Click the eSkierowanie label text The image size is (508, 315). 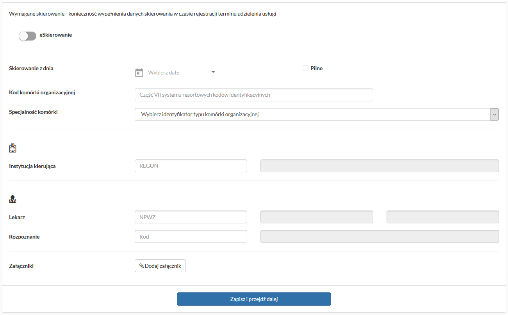tap(55, 35)
